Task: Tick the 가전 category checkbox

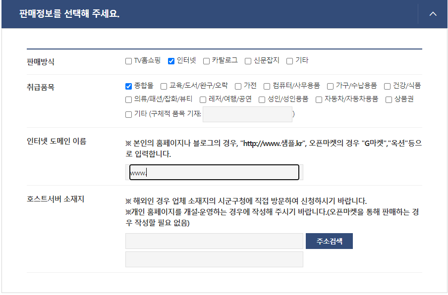Action: [238, 86]
